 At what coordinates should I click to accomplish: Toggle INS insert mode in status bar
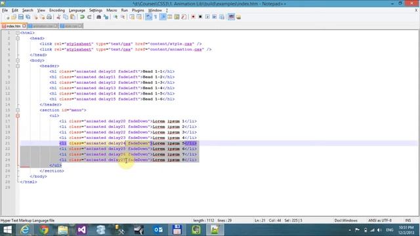point(408,220)
